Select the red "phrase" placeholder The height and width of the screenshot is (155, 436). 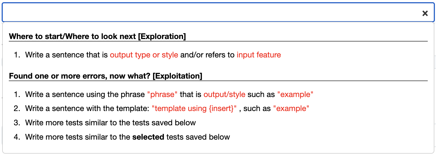[162, 94]
